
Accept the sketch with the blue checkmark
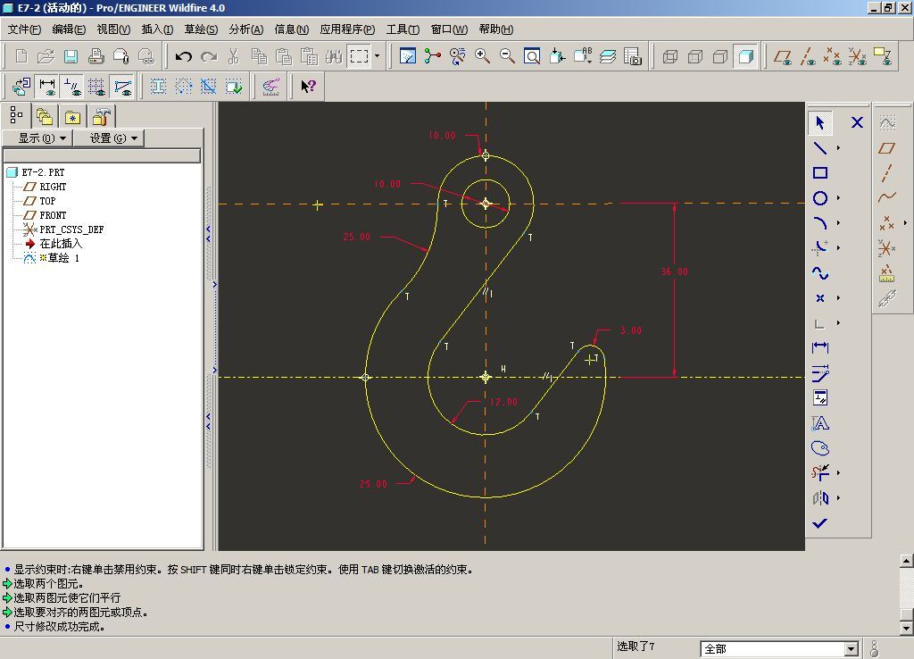point(819,523)
